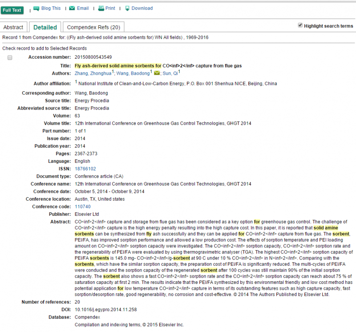Click the language value English
356x332 pixels.
(x=82, y=161)
